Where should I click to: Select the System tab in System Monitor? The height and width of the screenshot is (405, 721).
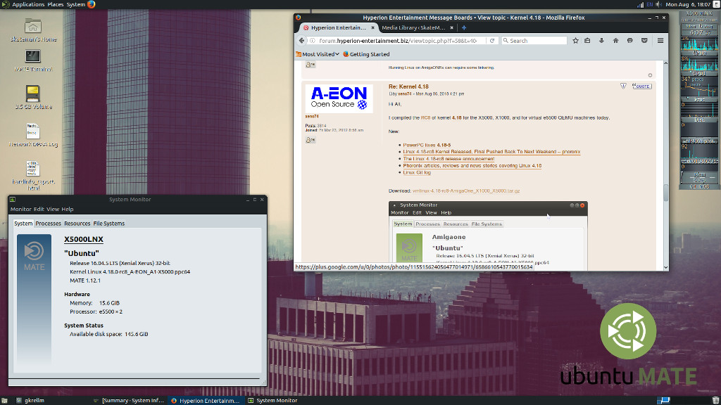[x=23, y=223]
